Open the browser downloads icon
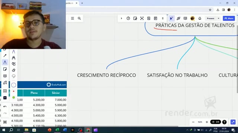The width and height of the screenshot is (238, 133). 218,10
